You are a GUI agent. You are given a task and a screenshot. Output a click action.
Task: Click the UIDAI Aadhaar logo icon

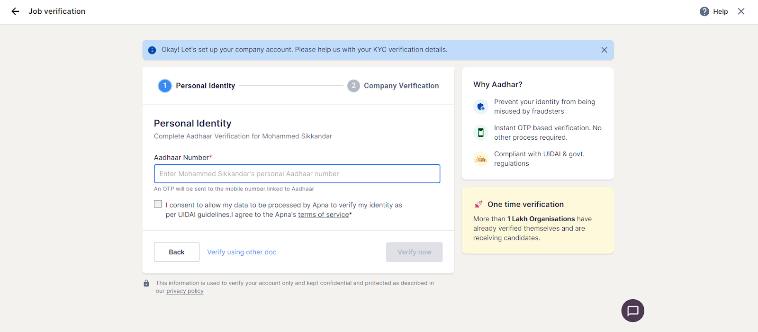click(x=481, y=159)
